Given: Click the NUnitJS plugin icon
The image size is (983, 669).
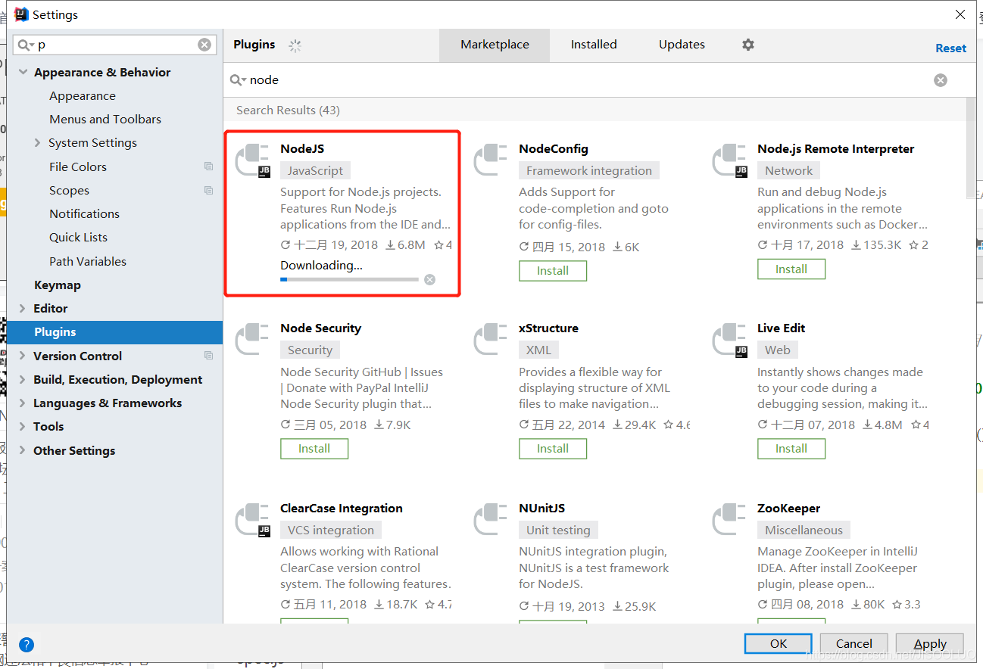Looking at the screenshot, I should click(491, 520).
